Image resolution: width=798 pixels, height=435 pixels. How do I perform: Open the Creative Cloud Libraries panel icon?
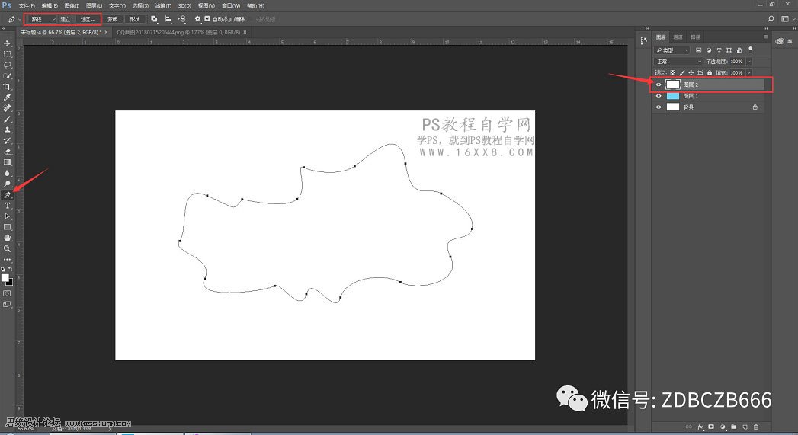click(x=779, y=41)
